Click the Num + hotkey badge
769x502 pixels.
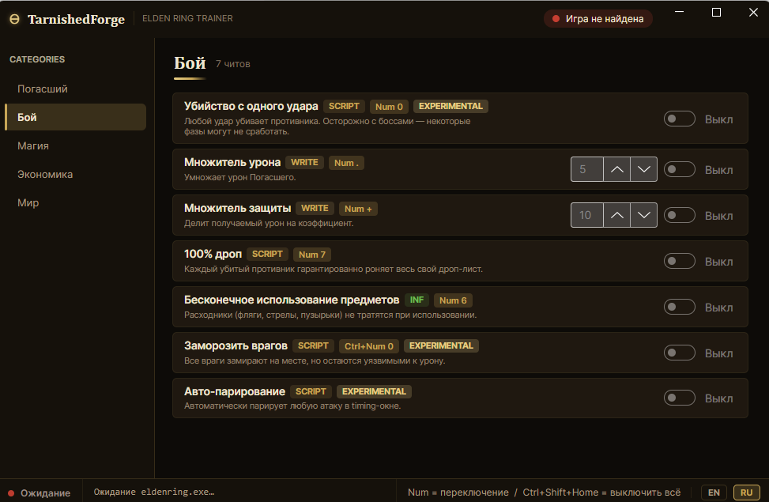tap(358, 209)
